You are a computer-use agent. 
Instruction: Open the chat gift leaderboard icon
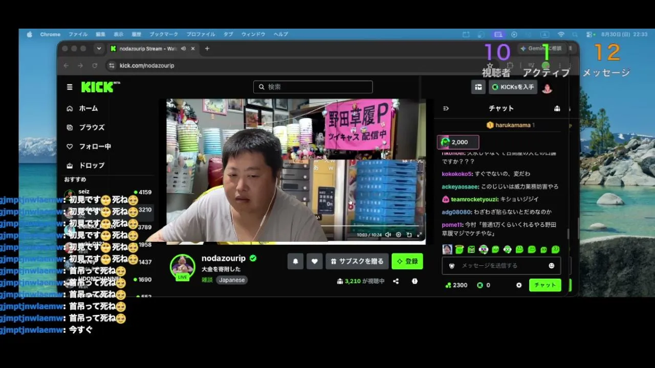click(557, 108)
